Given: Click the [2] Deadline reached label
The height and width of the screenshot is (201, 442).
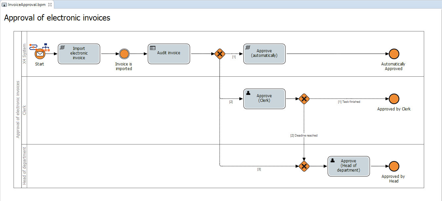Looking at the screenshot, I should [304, 135].
